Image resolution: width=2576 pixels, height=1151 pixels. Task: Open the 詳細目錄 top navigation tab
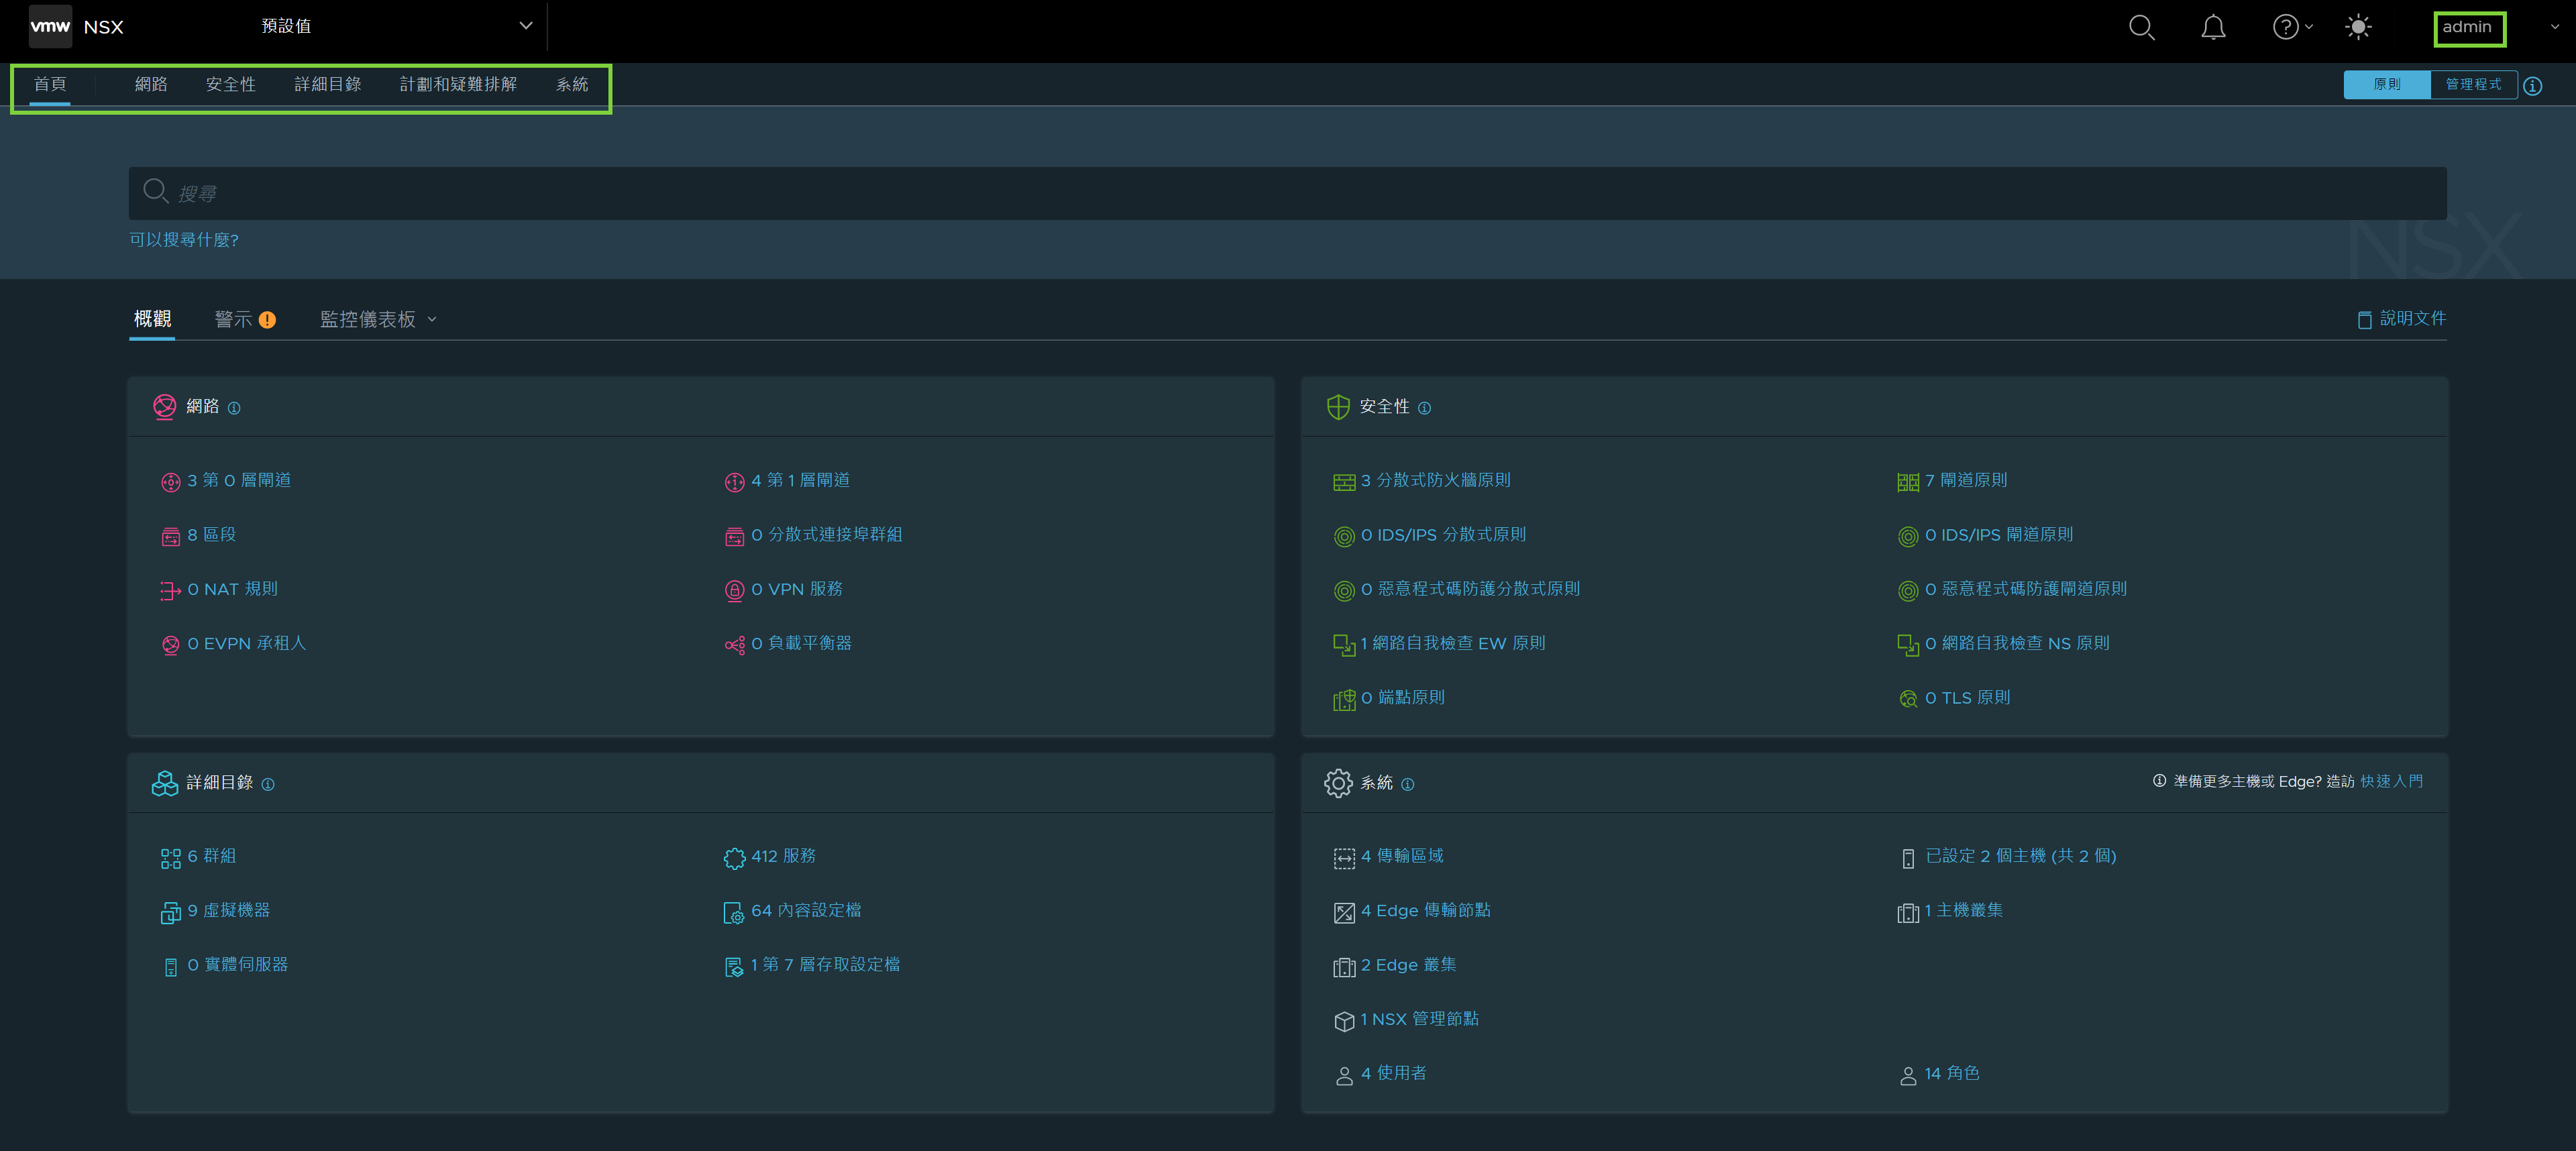328,85
